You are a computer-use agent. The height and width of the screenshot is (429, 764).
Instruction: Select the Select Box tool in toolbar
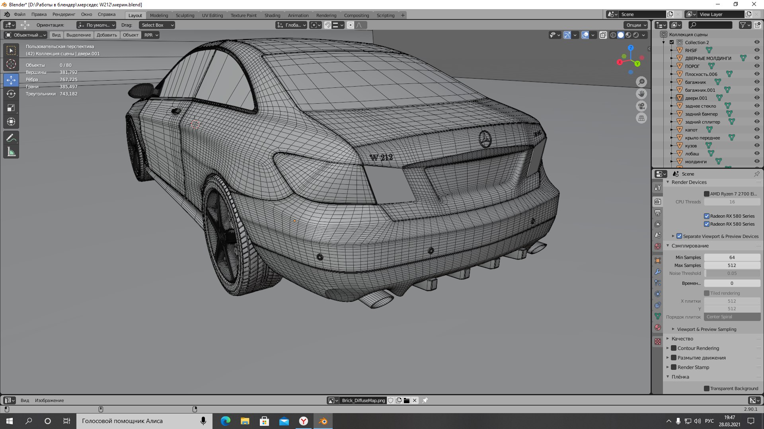(x=11, y=50)
